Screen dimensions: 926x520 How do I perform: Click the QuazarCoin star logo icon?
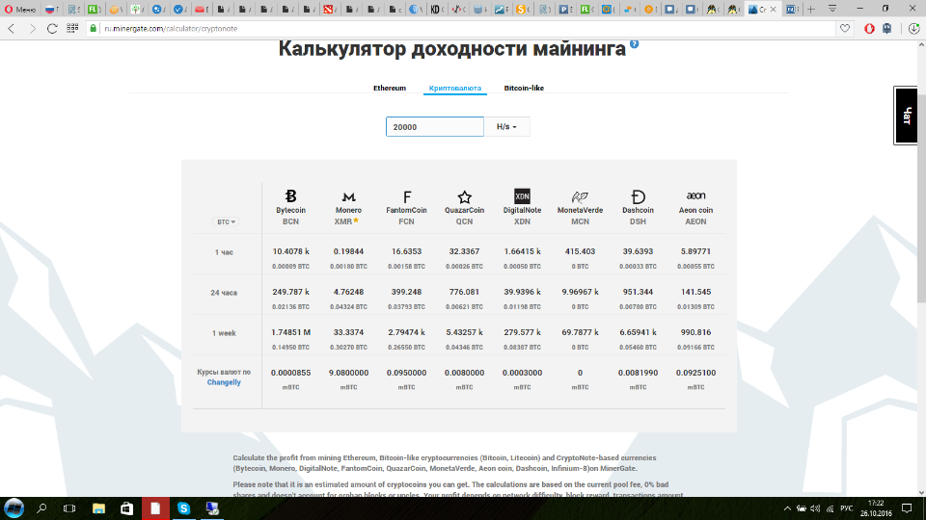[x=465, y=196]
